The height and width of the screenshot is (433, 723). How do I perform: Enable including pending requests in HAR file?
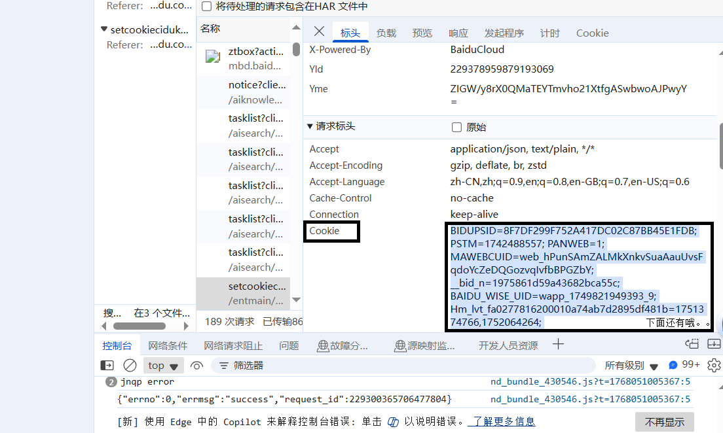point(206,7)
